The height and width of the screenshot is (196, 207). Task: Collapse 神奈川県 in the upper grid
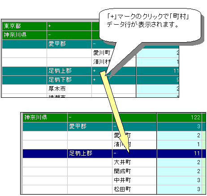tap(49, 35)
